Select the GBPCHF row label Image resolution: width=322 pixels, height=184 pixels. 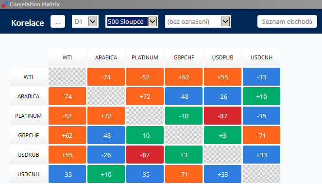coord(28,135)
